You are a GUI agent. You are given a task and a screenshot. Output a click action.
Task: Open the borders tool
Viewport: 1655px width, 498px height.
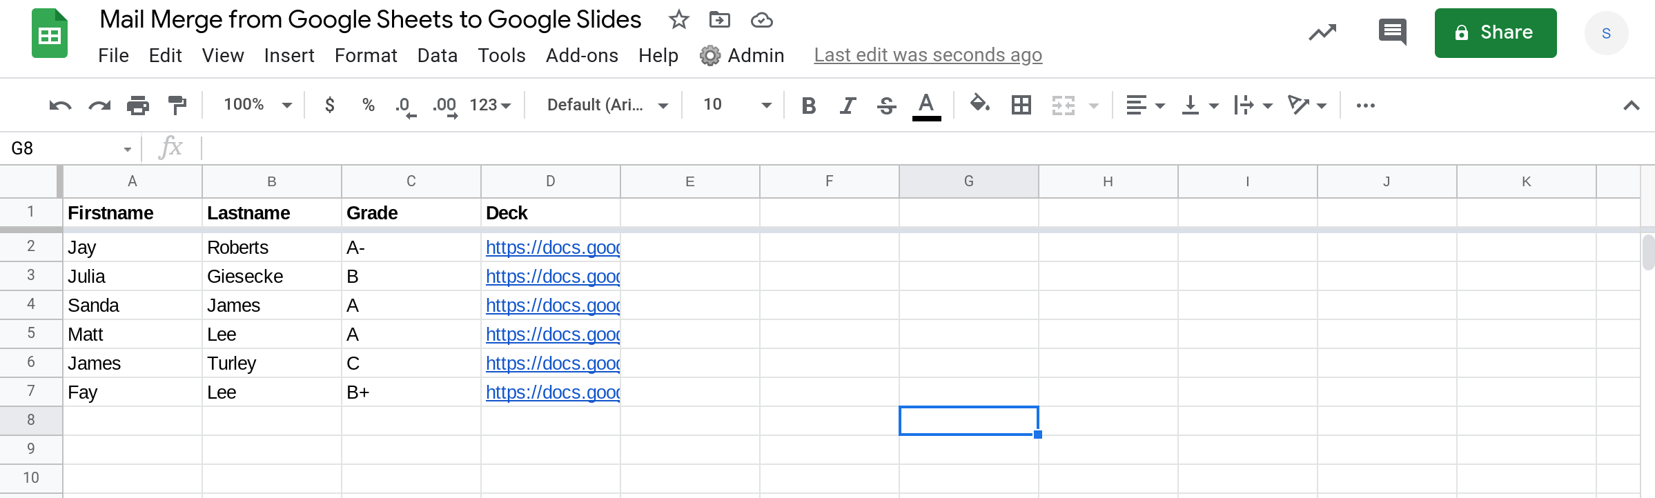click(1021, 106)
